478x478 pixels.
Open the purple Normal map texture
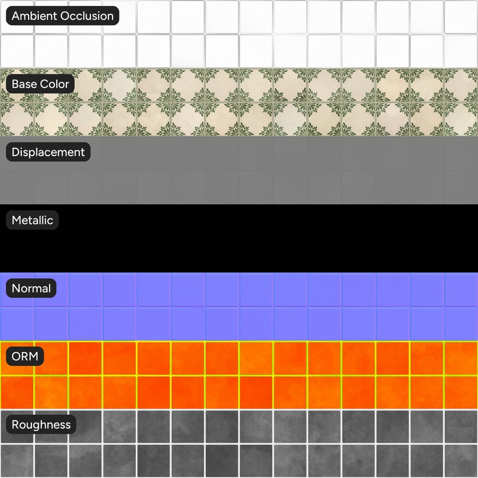click(x=239, y=306)
